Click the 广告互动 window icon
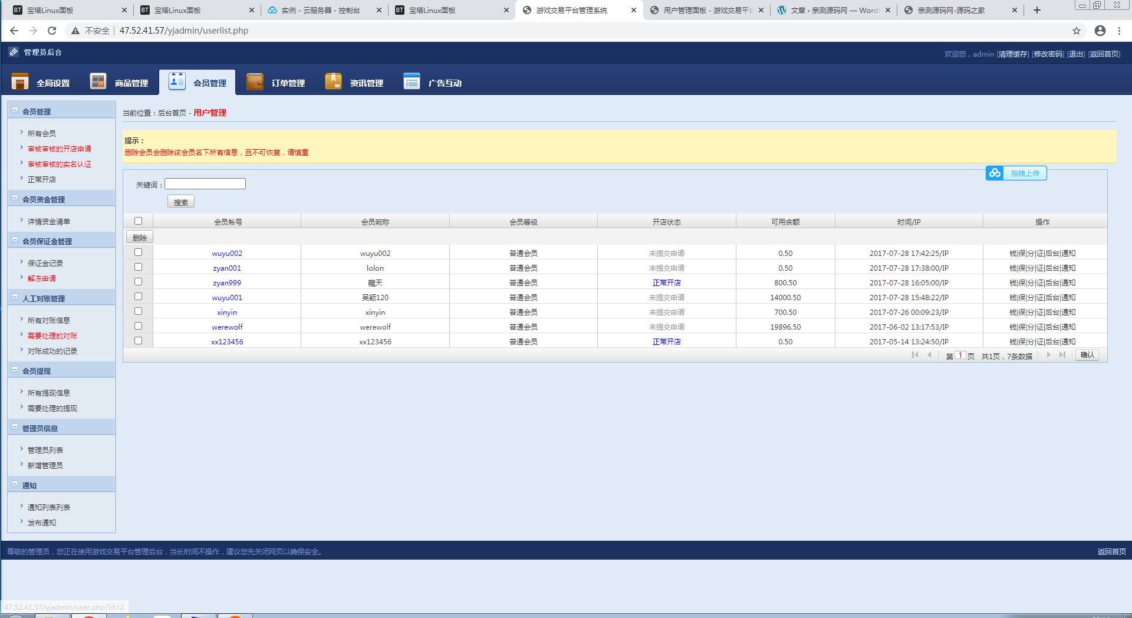 [x=412, y=81]
